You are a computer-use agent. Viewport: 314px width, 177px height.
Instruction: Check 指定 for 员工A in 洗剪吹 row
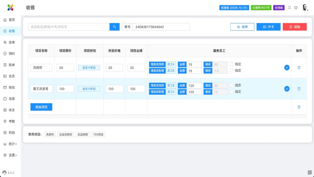tap(231, 64)
